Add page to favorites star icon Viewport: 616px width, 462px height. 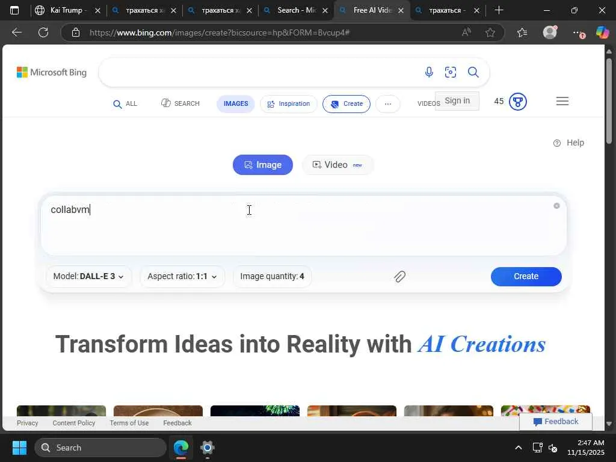(490, 32)
